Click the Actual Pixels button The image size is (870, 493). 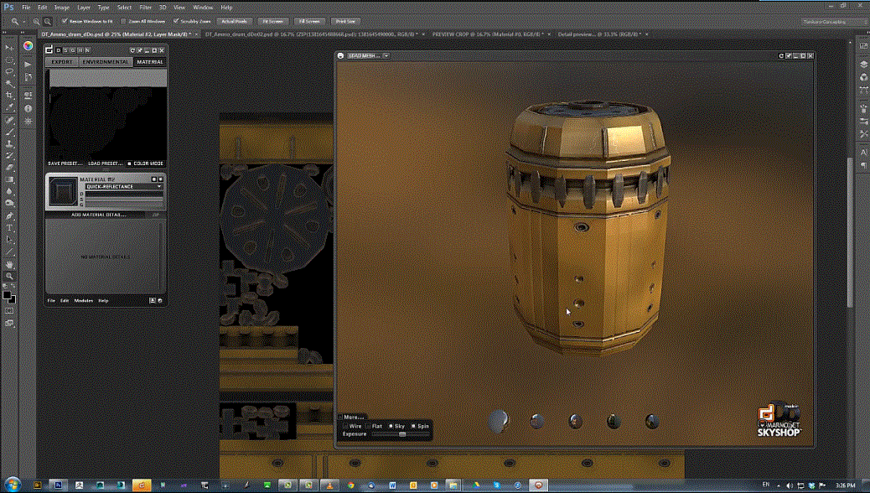coord(234,21)
